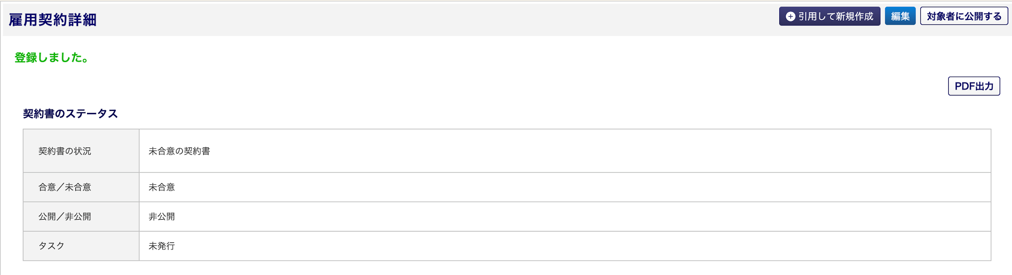The image size is (1012, 275).
Task: Click the 契約書の状況 row label
Action: click(65, 151)
